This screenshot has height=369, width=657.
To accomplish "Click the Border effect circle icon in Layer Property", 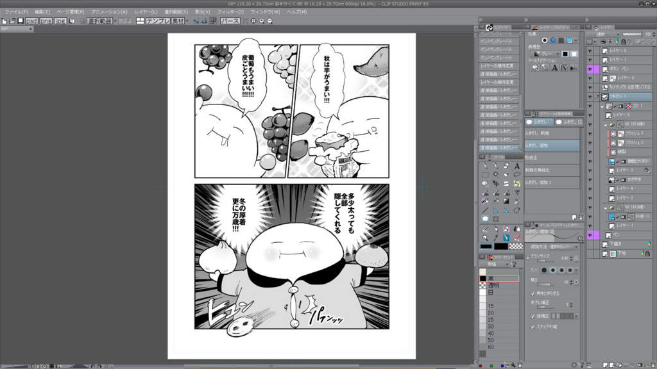I will 545,40.
